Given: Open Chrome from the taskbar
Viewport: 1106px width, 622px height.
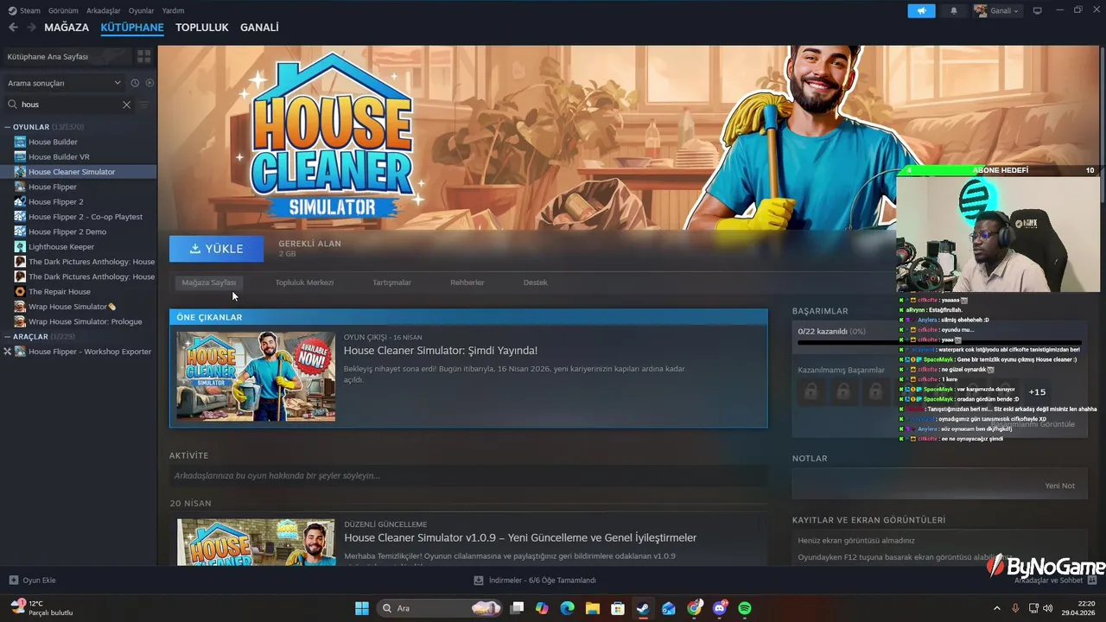Looking at the screenshot, I should pyautogui.click(x=695, y=608).
